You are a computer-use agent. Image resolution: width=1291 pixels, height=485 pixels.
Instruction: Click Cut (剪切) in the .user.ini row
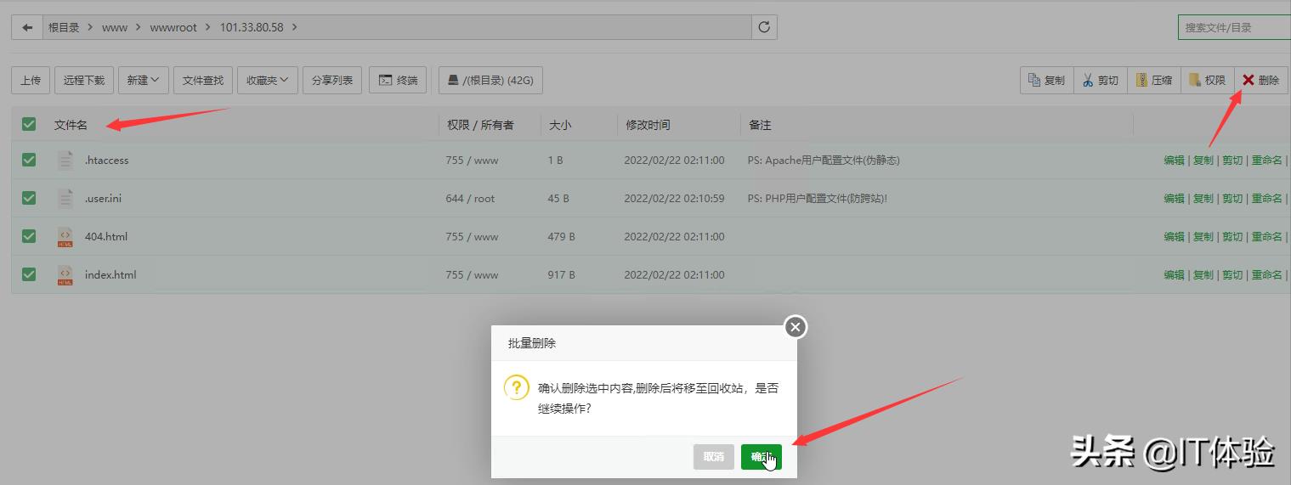click(x=1232, y=198)
